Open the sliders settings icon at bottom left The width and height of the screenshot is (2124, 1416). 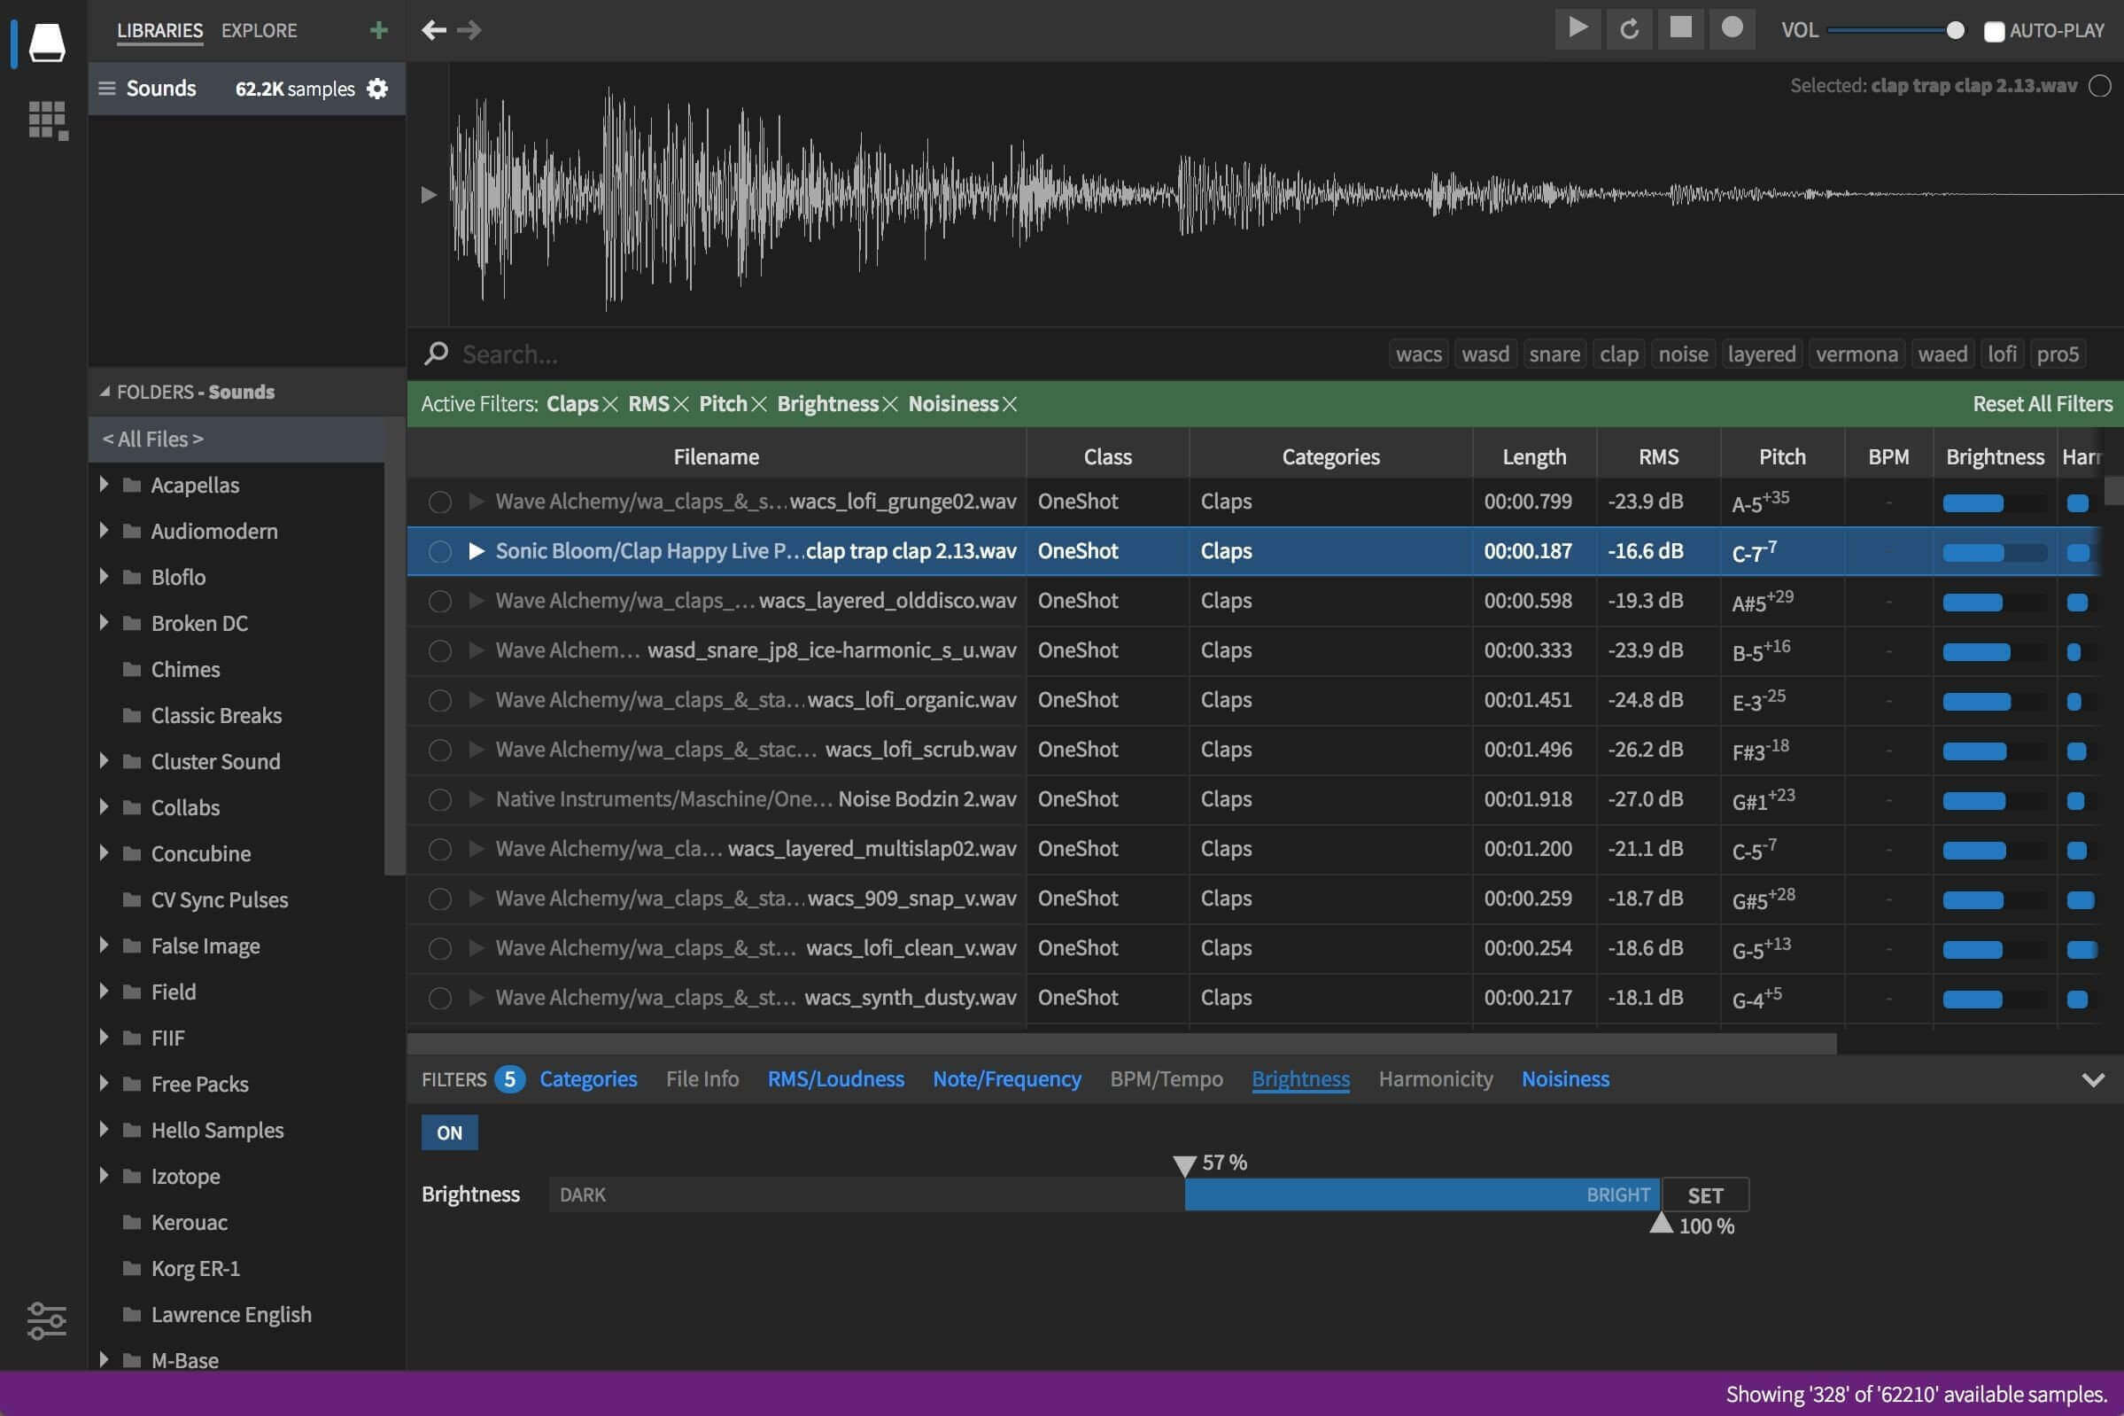(x=46, y=1320)
